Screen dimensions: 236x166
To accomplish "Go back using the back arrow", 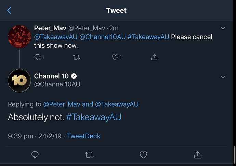I will coord(9,11).
